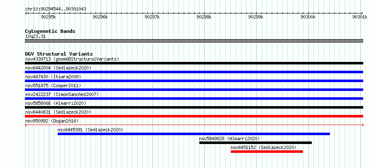Click the 90297k ruler tick label

153,17
